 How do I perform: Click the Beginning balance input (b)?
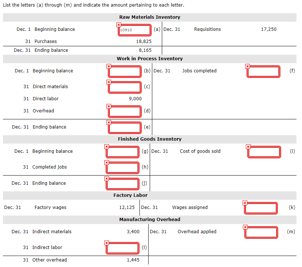(x=124, y=72)
